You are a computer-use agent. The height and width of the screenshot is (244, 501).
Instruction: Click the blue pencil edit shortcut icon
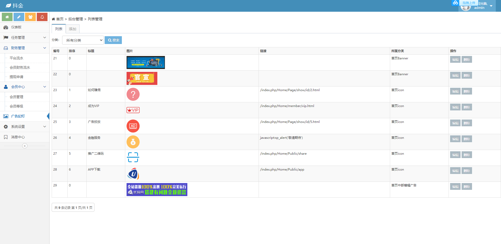point(19,17)
